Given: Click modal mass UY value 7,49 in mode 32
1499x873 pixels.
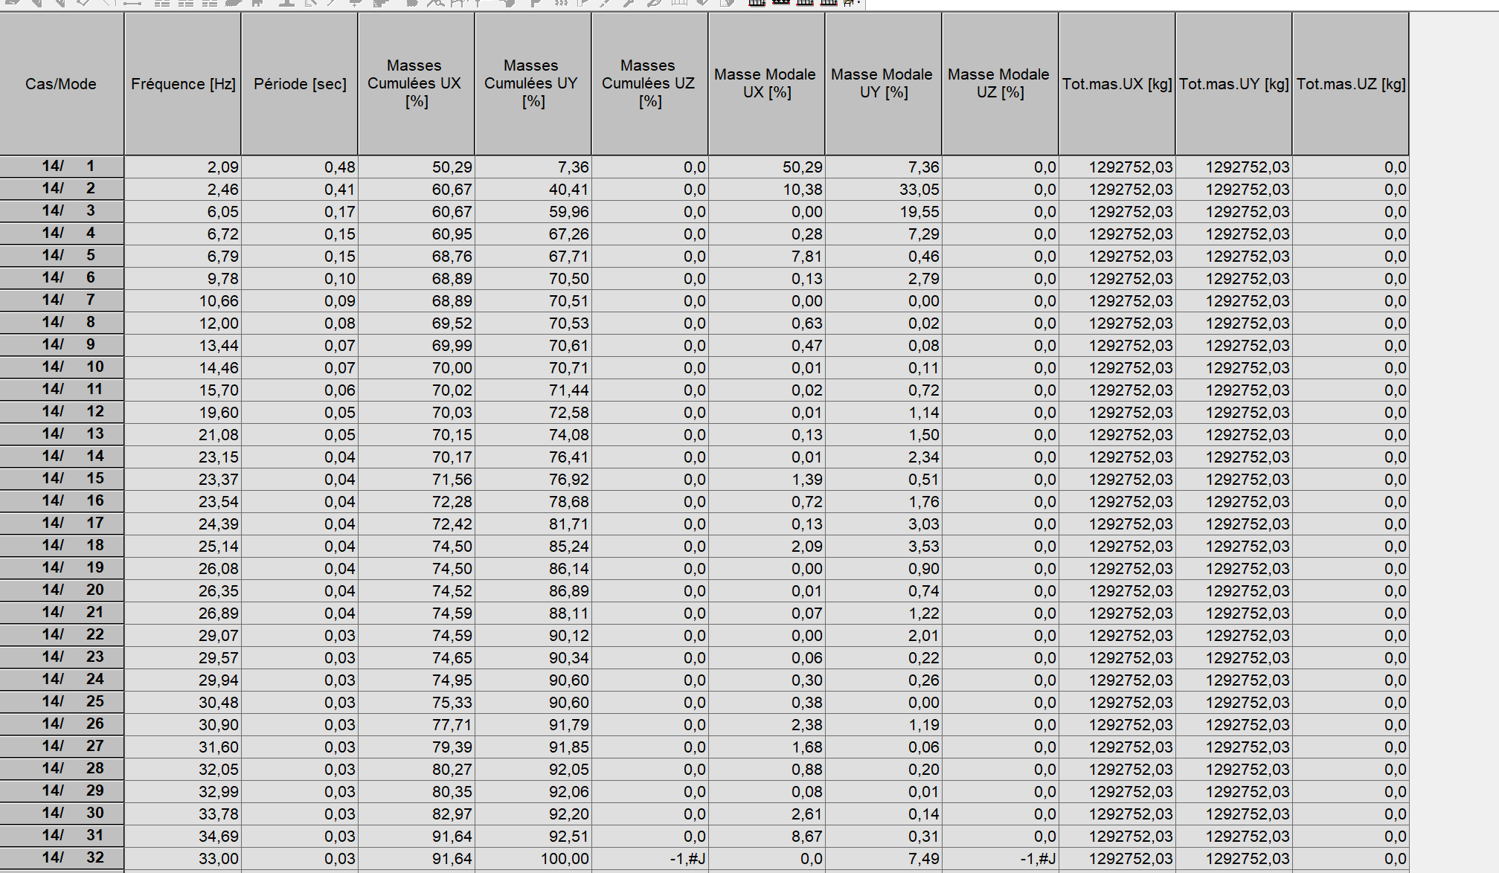Looking at the screenshot, I should [884, 859].
